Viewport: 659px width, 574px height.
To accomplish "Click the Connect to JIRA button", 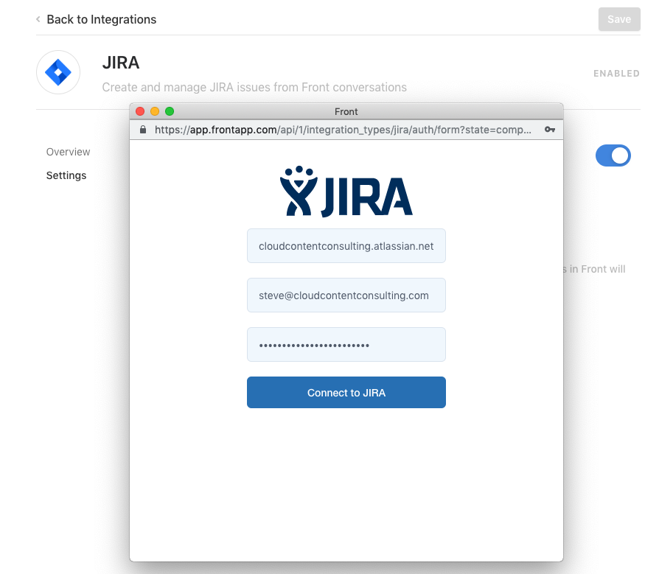I will [x=346, y=393].
